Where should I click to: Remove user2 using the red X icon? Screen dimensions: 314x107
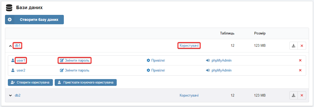click(300, 70)
